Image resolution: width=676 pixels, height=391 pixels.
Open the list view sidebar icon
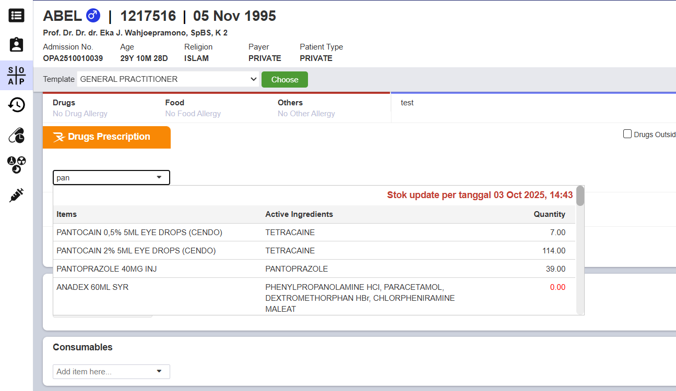pos(16,16)
